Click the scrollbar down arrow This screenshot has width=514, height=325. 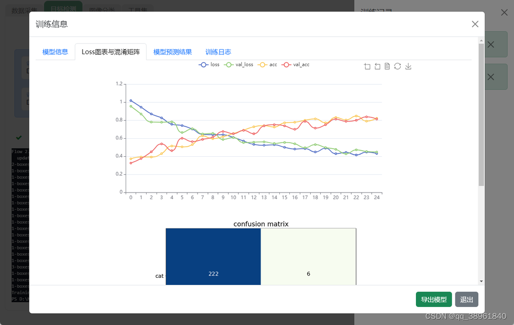tap(481, 281)
